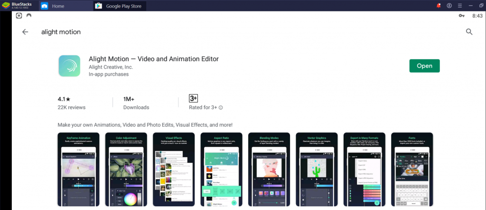The width and height of the screenshot is (486, 210).
Task: Open the Keyframe Animation screenshot
Action: 78,169
